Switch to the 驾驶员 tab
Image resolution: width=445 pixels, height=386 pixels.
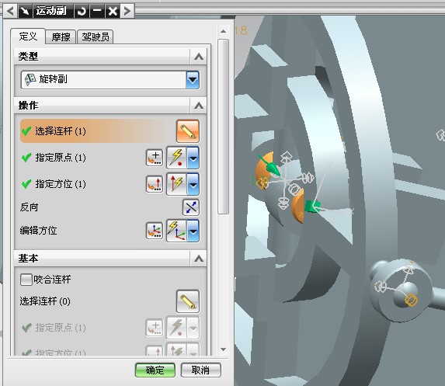click(96, 37)
